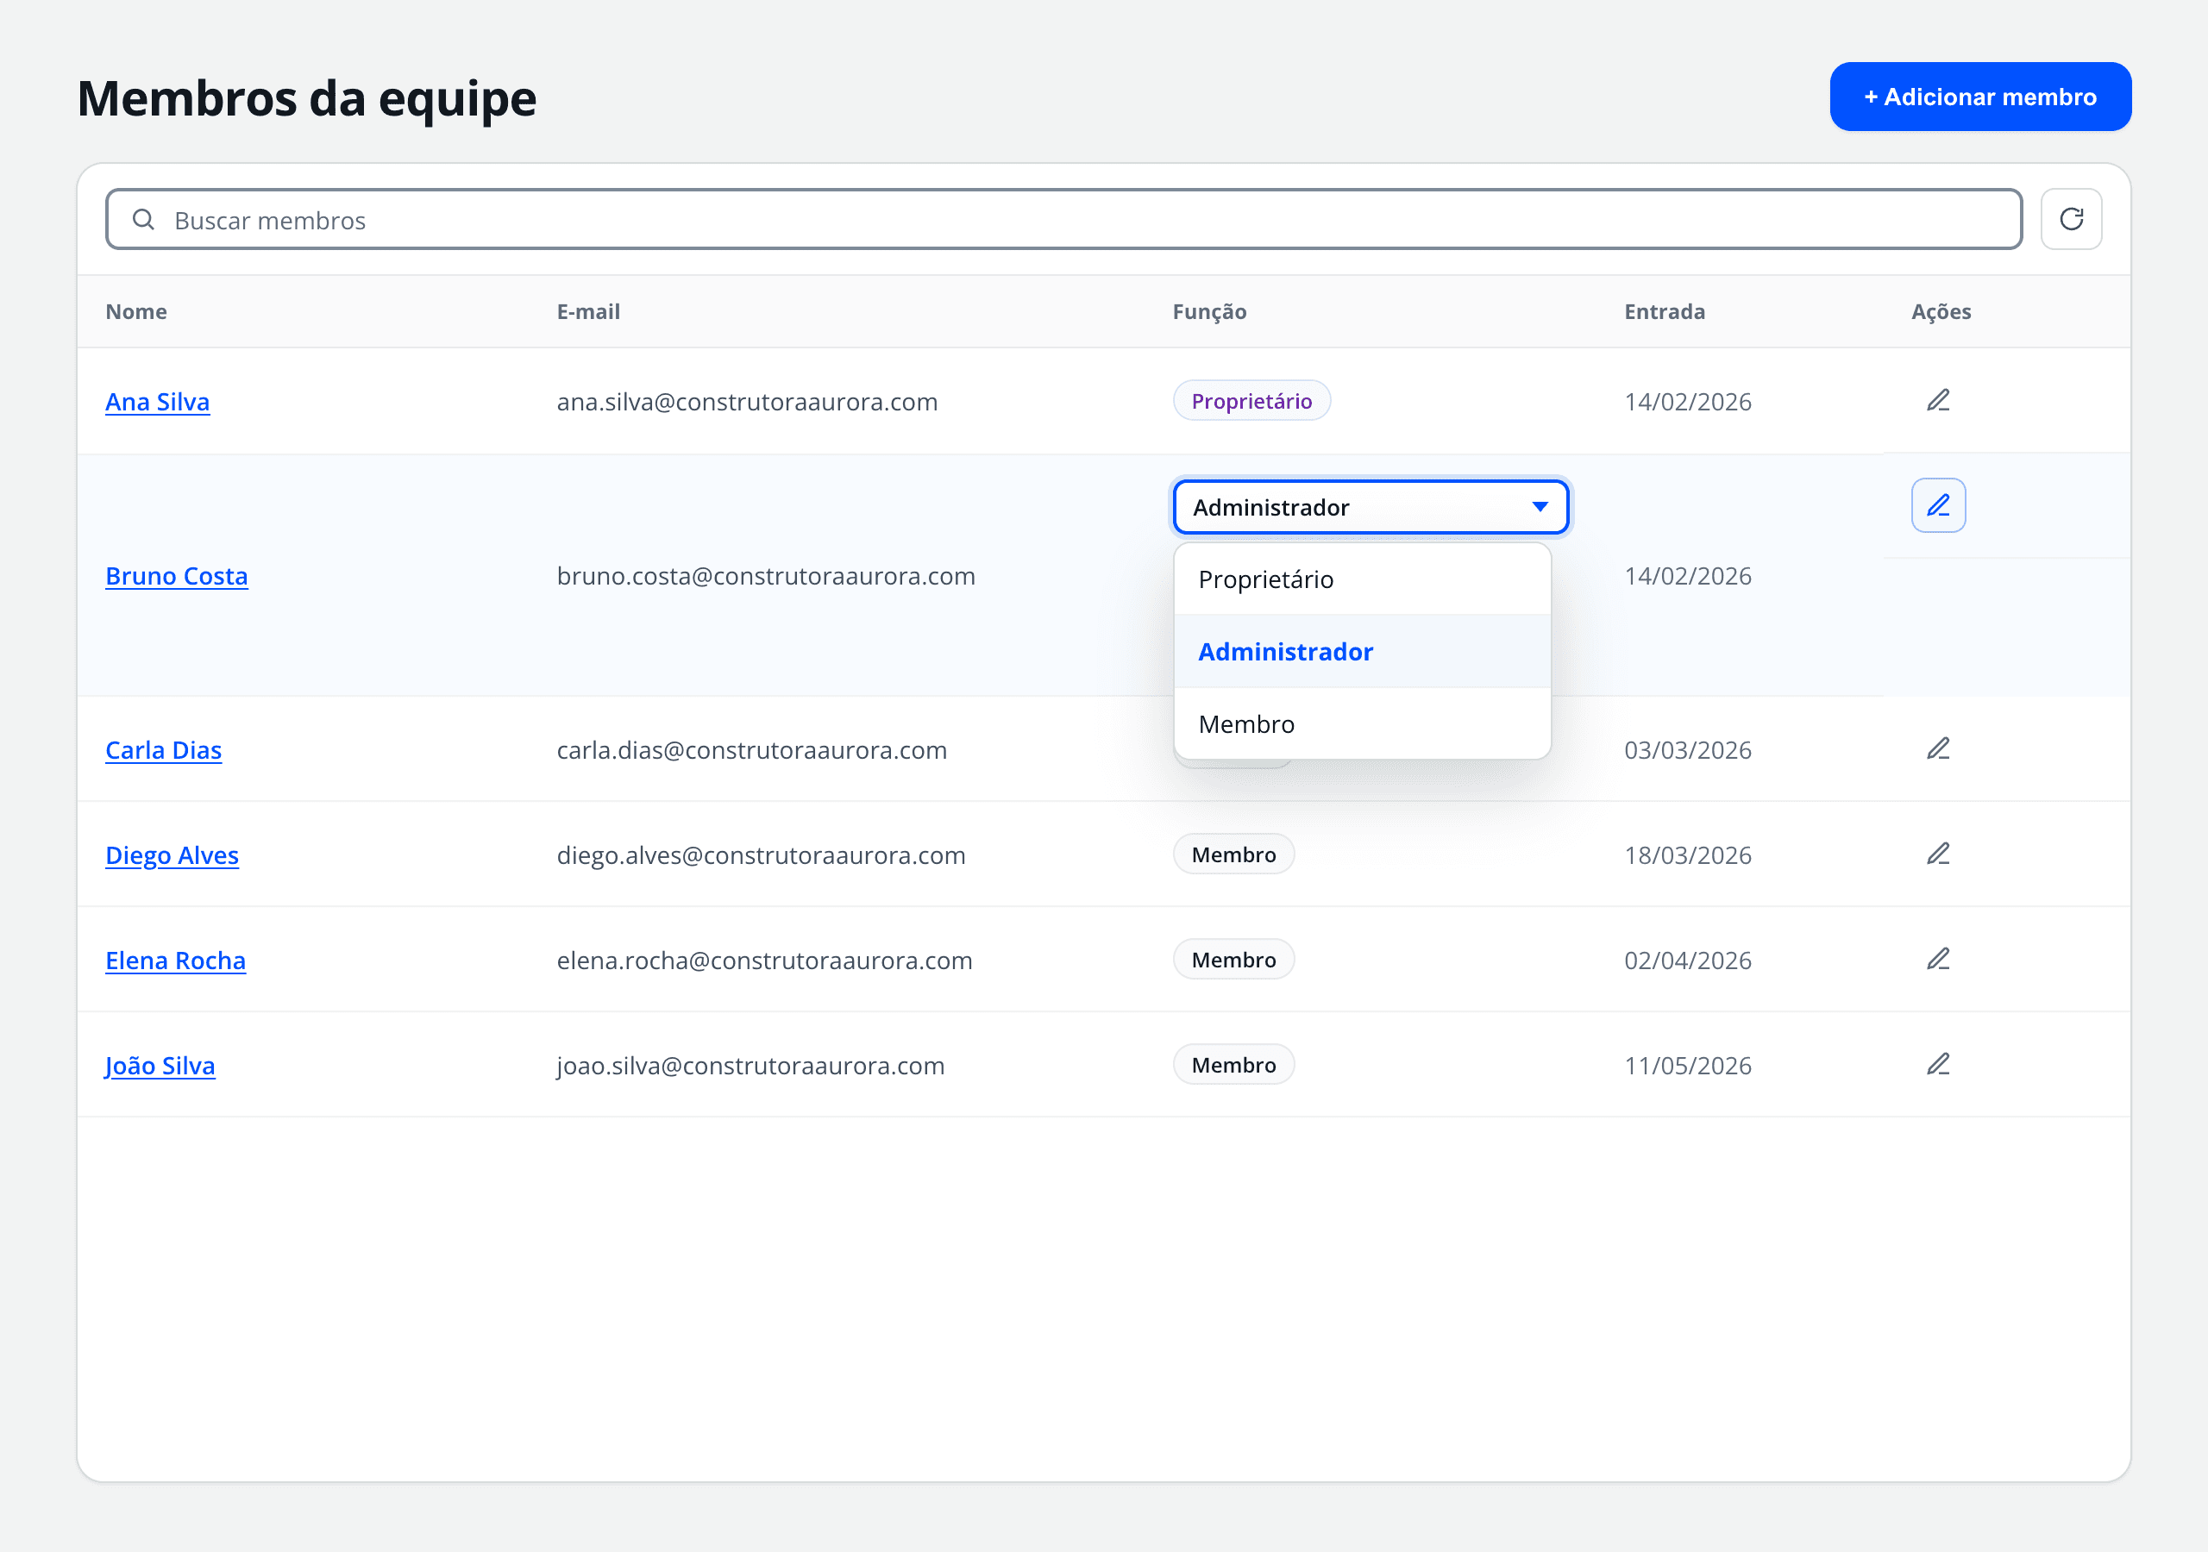Image resolution: width=2208 pixels, height=1552 pixels.
Task: Click Ana Silva's Proprietário role badge
Action: click(x=1251, y=400)
